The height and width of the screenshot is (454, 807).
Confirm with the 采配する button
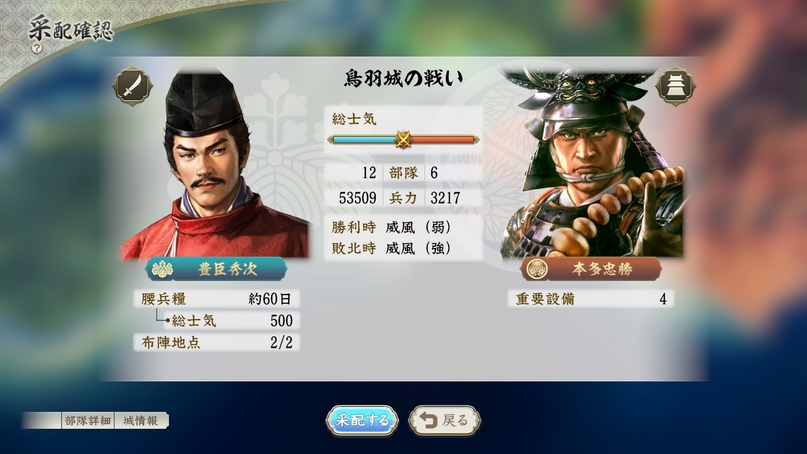pyautogui.click(x=362, y=420)
